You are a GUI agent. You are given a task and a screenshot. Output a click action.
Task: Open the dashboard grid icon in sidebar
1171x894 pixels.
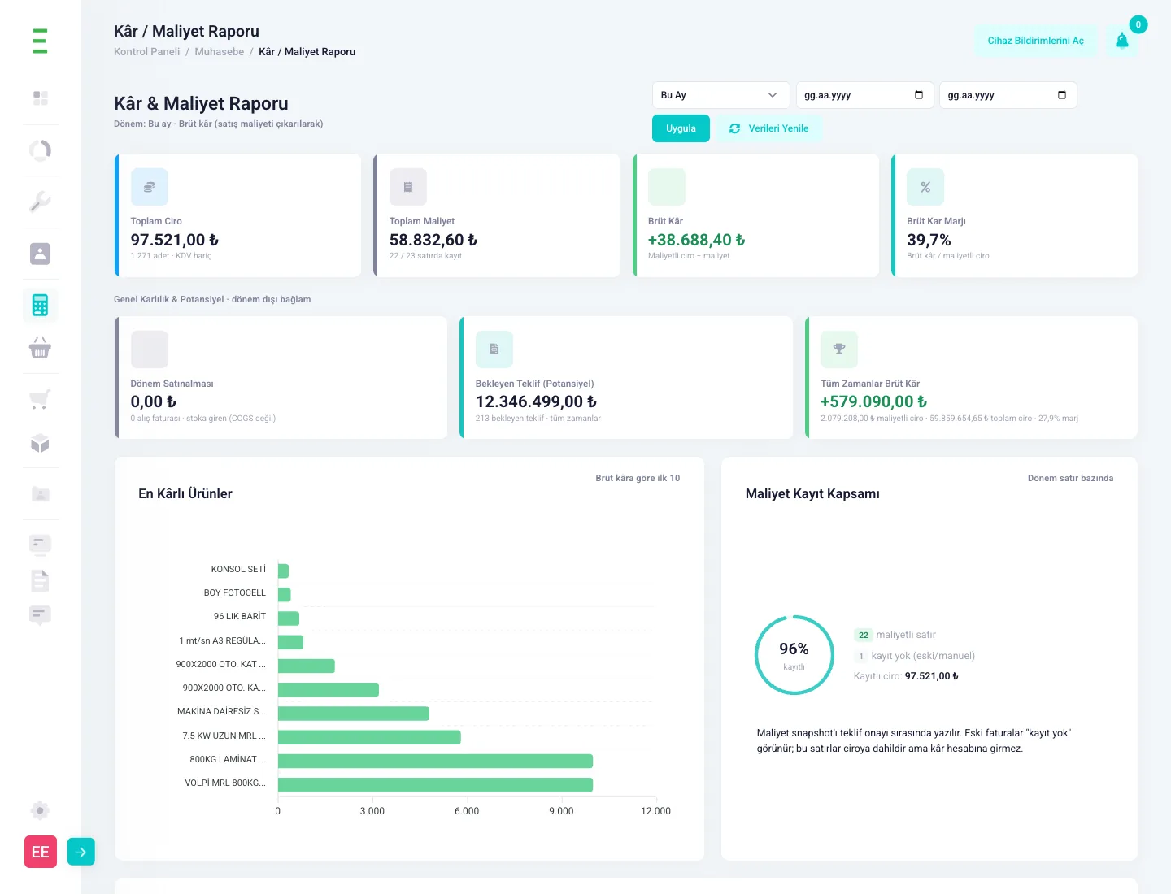pos(40,98)
